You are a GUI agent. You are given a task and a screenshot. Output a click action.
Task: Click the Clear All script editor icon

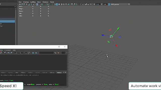point(11,53)
